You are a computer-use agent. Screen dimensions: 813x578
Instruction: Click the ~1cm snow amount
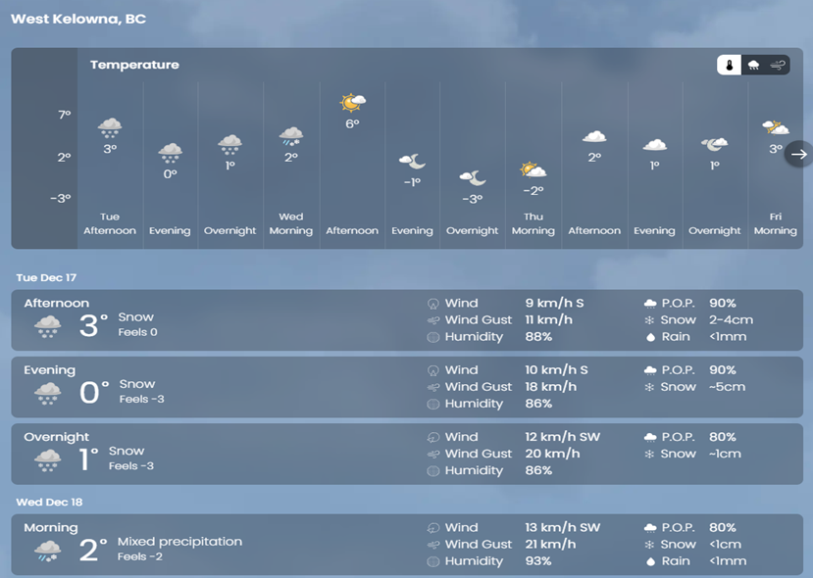[x=725, y=454]
